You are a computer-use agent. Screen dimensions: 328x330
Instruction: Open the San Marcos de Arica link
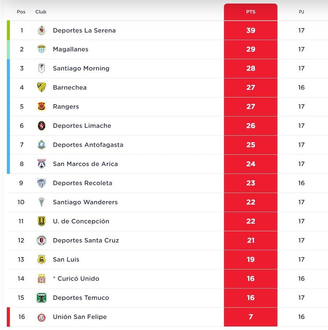(x=85, y=164)
